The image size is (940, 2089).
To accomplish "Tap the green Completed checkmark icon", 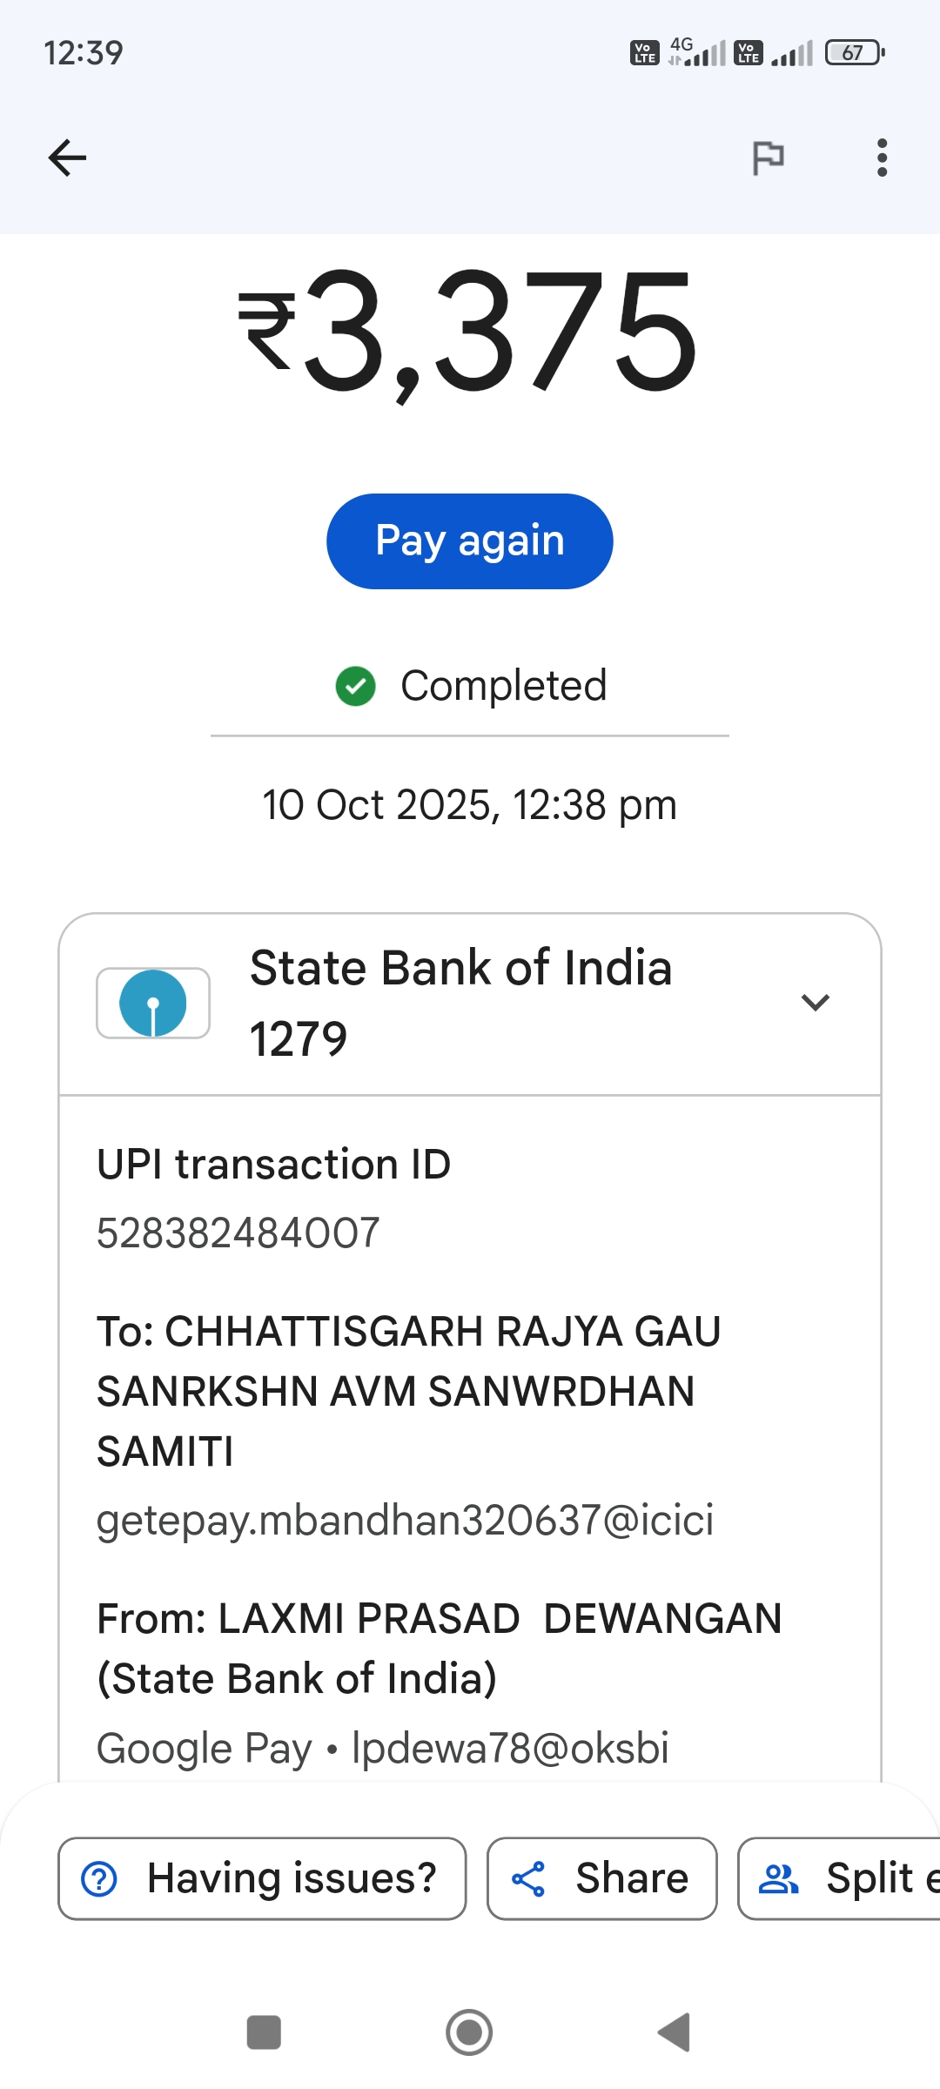I will tap(355, 686).
